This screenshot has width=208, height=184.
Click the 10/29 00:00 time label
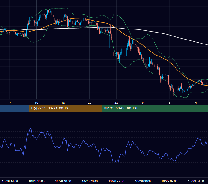click(143, 181)
